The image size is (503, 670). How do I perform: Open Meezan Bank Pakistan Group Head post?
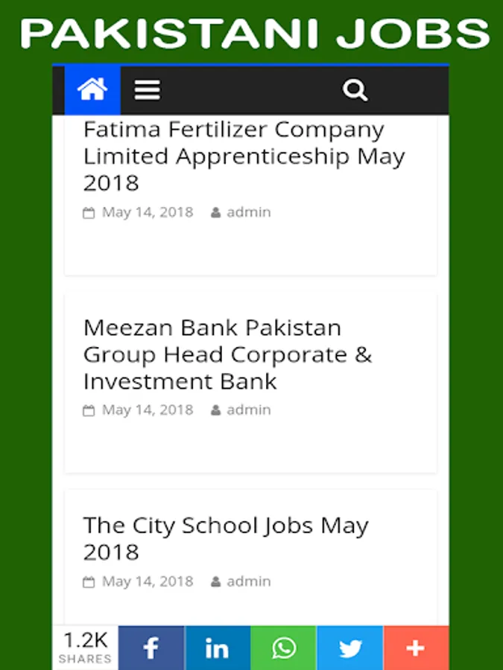(227, 354)
